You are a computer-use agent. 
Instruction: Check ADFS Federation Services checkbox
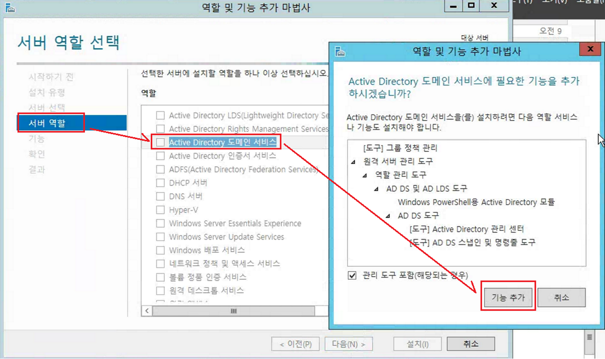[x=161, y=170]
